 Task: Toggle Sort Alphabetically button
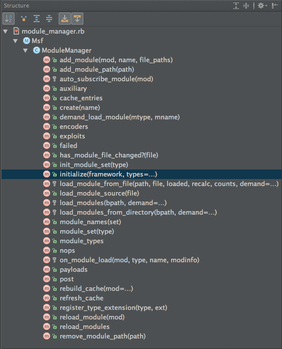point(9,19)
